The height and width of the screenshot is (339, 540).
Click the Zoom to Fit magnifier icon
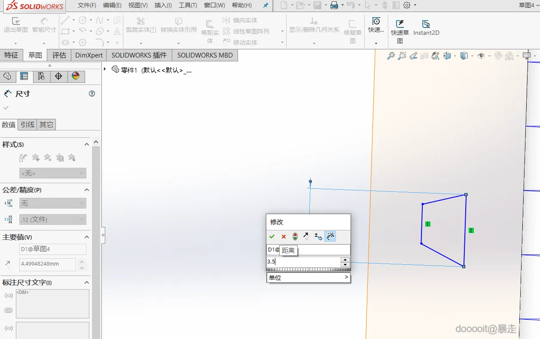click(391, 56)
